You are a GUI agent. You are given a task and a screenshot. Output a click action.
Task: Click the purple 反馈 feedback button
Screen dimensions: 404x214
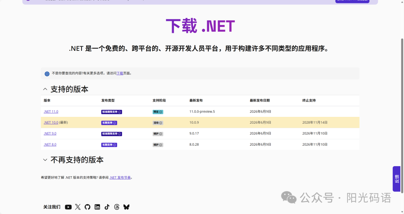click(397, 179)
